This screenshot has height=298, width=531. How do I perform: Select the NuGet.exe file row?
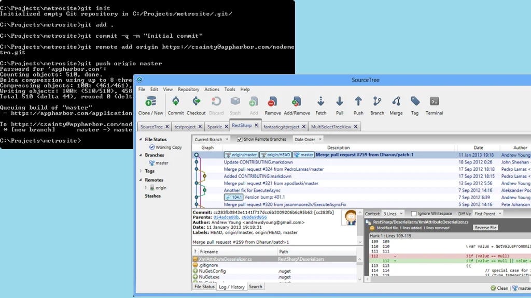274,277
